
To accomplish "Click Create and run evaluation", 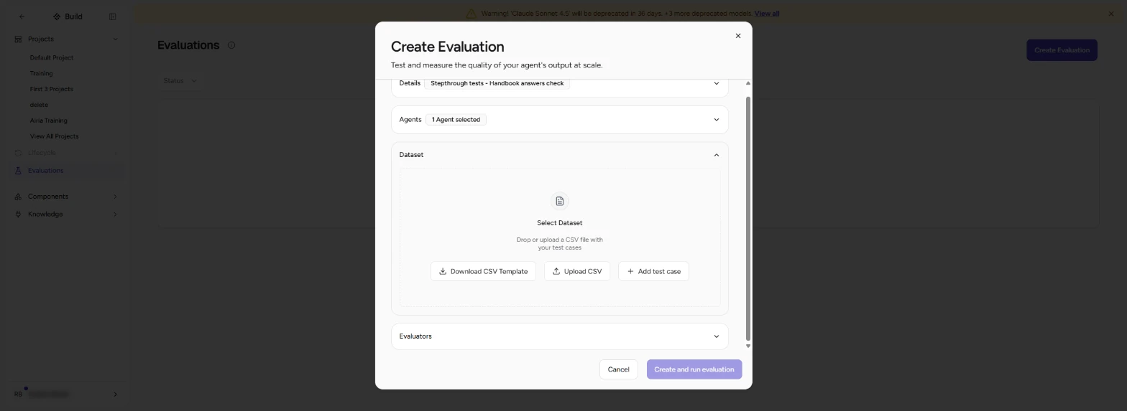I will click(694, 369).
